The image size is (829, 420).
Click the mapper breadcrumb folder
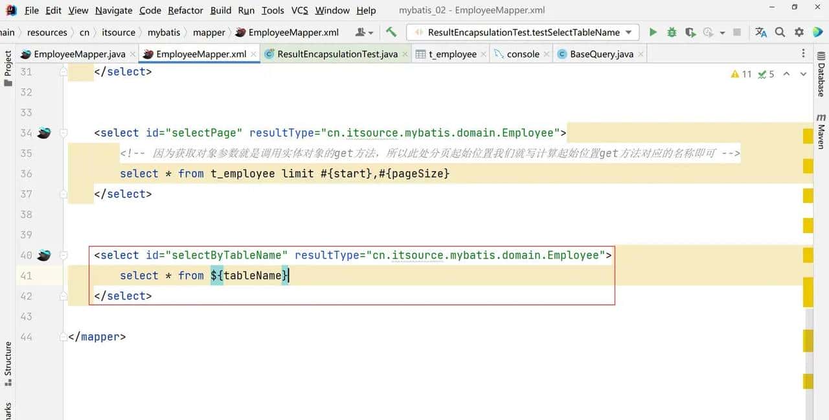coord(209,32)
